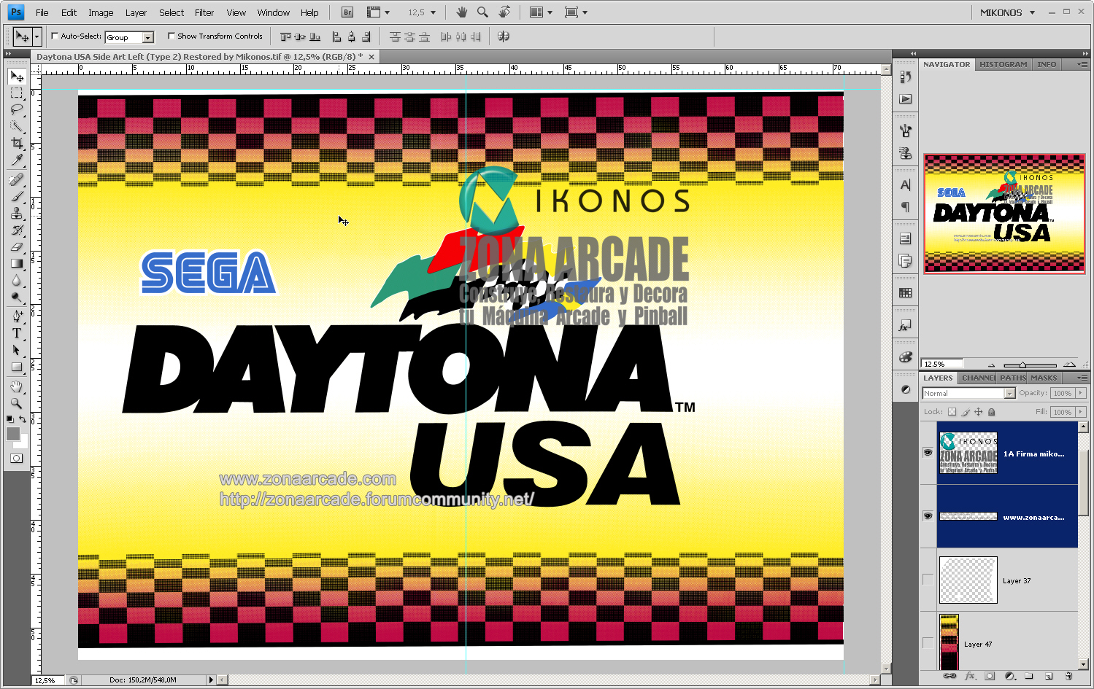Select the Gradient tool

17,264
